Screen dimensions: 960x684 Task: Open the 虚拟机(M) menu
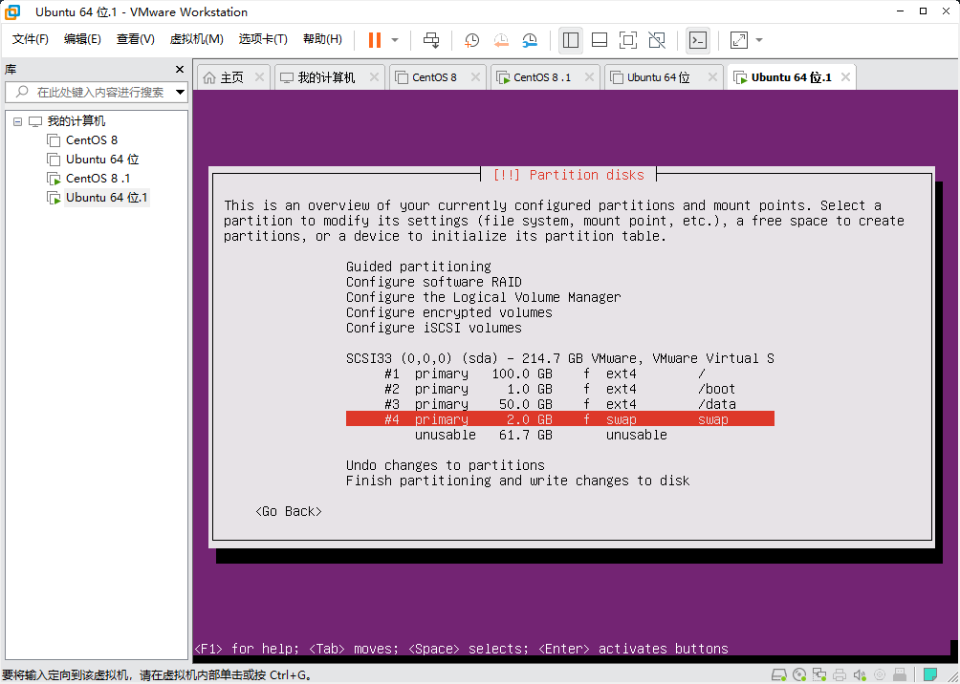(197, 39)
